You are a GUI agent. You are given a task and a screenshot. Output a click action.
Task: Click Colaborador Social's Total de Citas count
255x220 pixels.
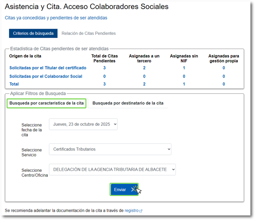coord(104,76)
